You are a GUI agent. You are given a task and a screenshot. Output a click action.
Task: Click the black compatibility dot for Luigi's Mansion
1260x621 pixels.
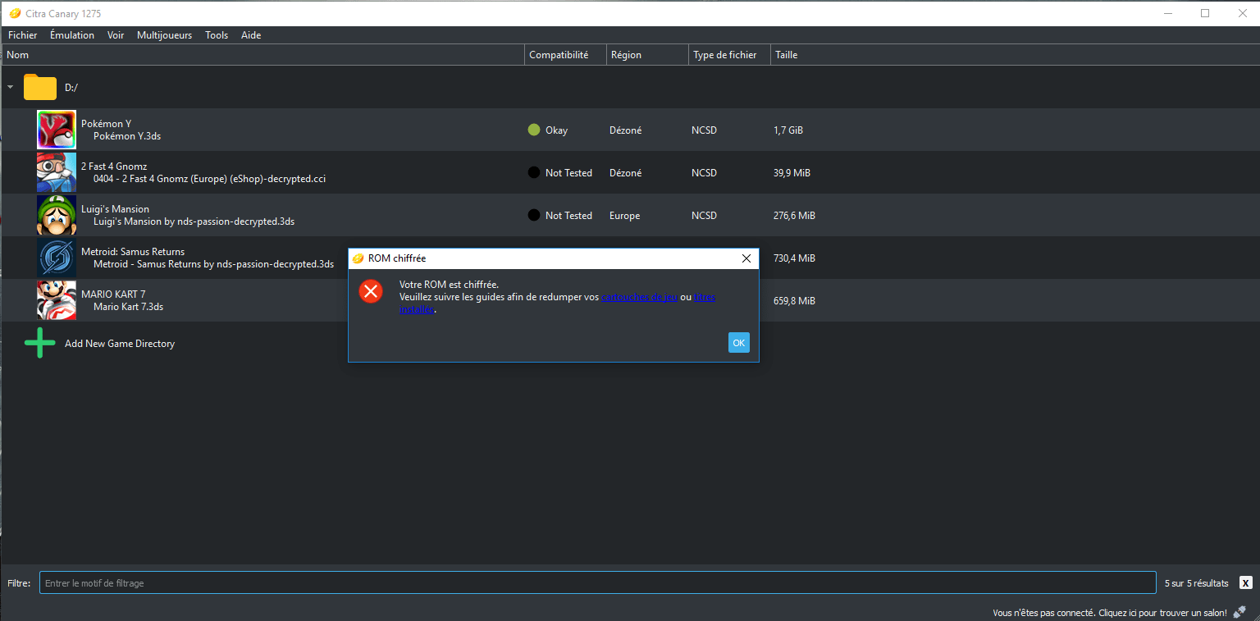534,215
